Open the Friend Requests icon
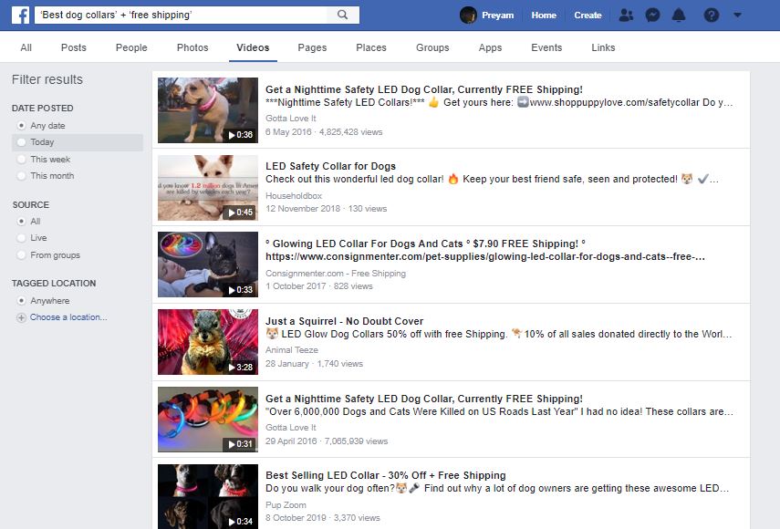Image resolution: width=780 pixels, height=529 pixels. click(626, 16)
